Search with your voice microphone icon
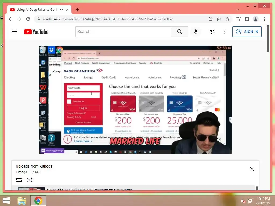Image resolution: width=275 pixels, height=206 pixels. pyautogui.click(x=196, y=32)
